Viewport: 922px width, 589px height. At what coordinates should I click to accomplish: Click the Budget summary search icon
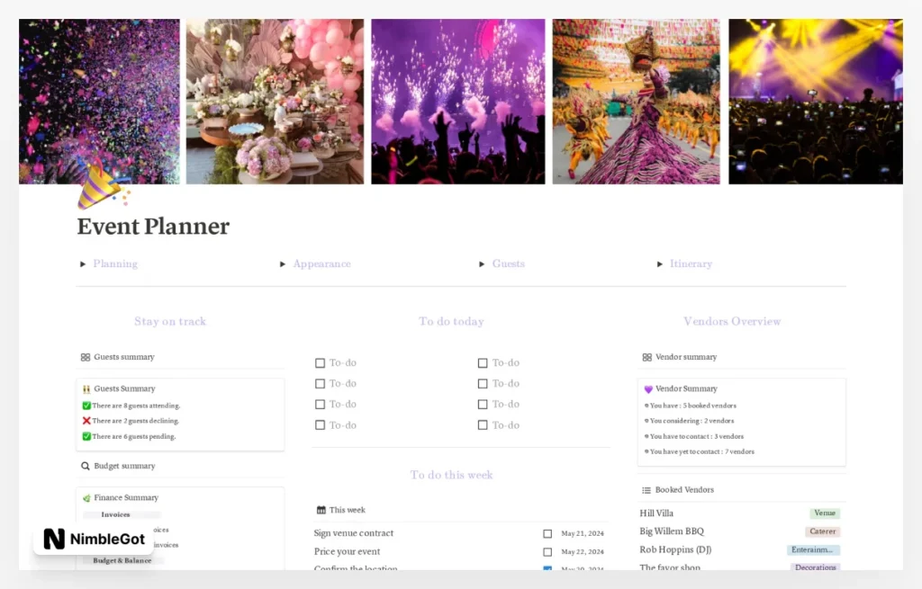coord(86,466)
